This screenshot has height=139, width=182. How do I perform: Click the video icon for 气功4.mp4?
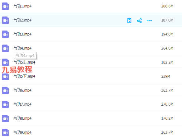click(x=5, y=48)
